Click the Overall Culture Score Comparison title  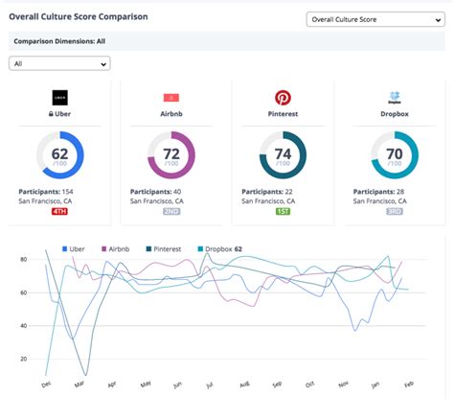click(x=79, y=16)
